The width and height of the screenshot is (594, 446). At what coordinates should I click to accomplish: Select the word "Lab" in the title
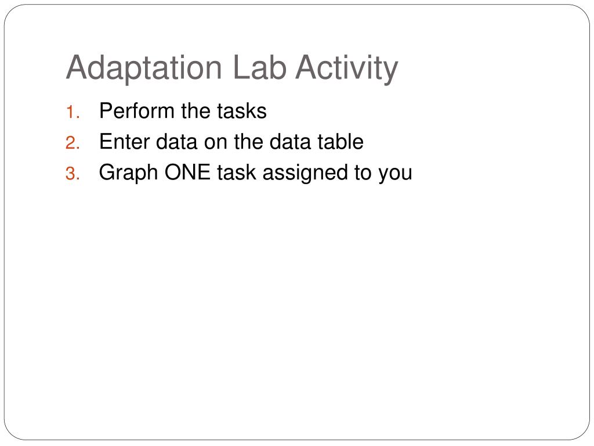(259, 67)
